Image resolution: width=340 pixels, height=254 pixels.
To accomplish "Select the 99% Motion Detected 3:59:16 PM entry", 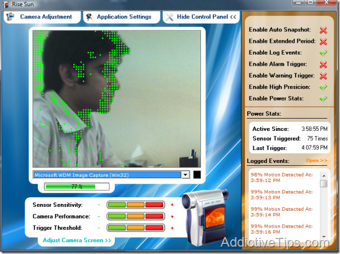I will pos(281,229).
